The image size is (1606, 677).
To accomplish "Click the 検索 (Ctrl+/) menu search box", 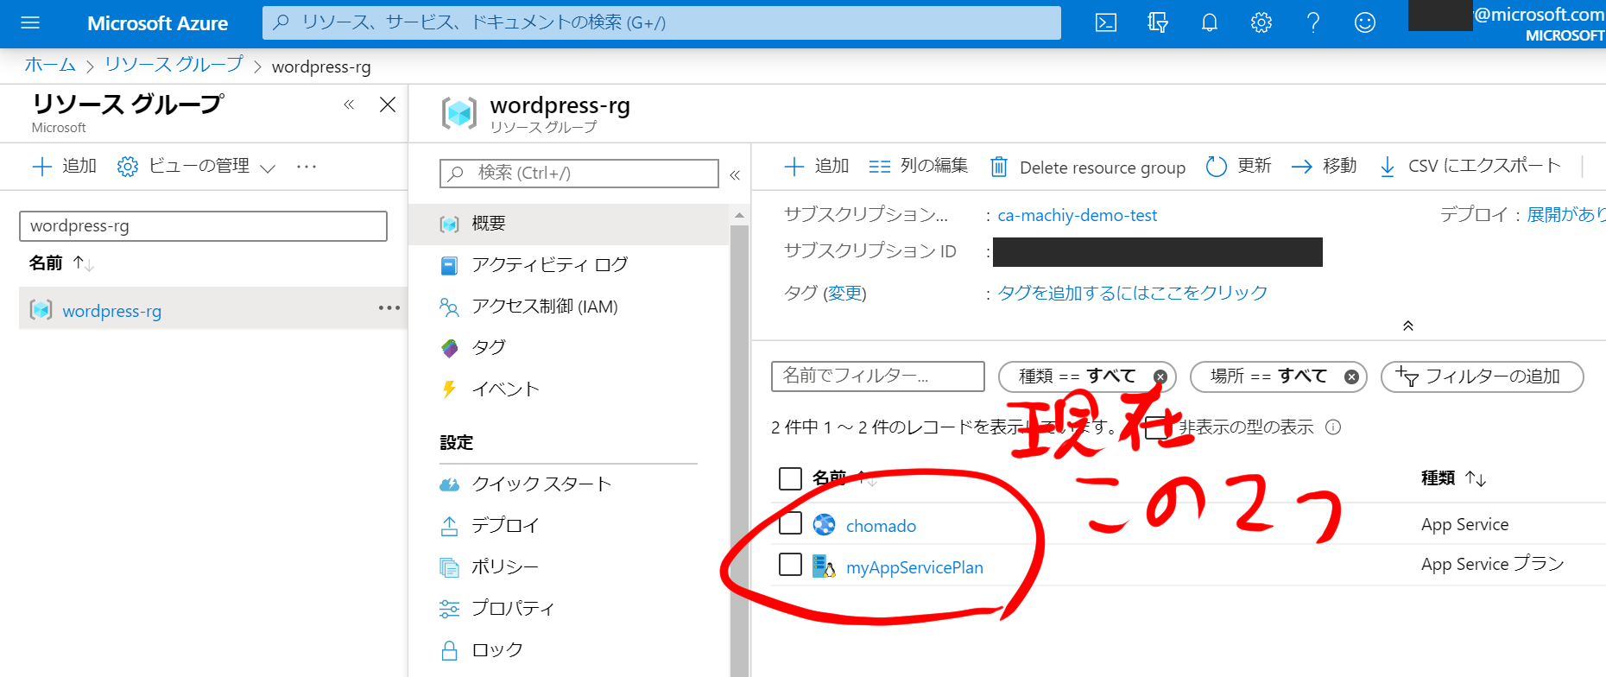I will (x=579, y=174).
